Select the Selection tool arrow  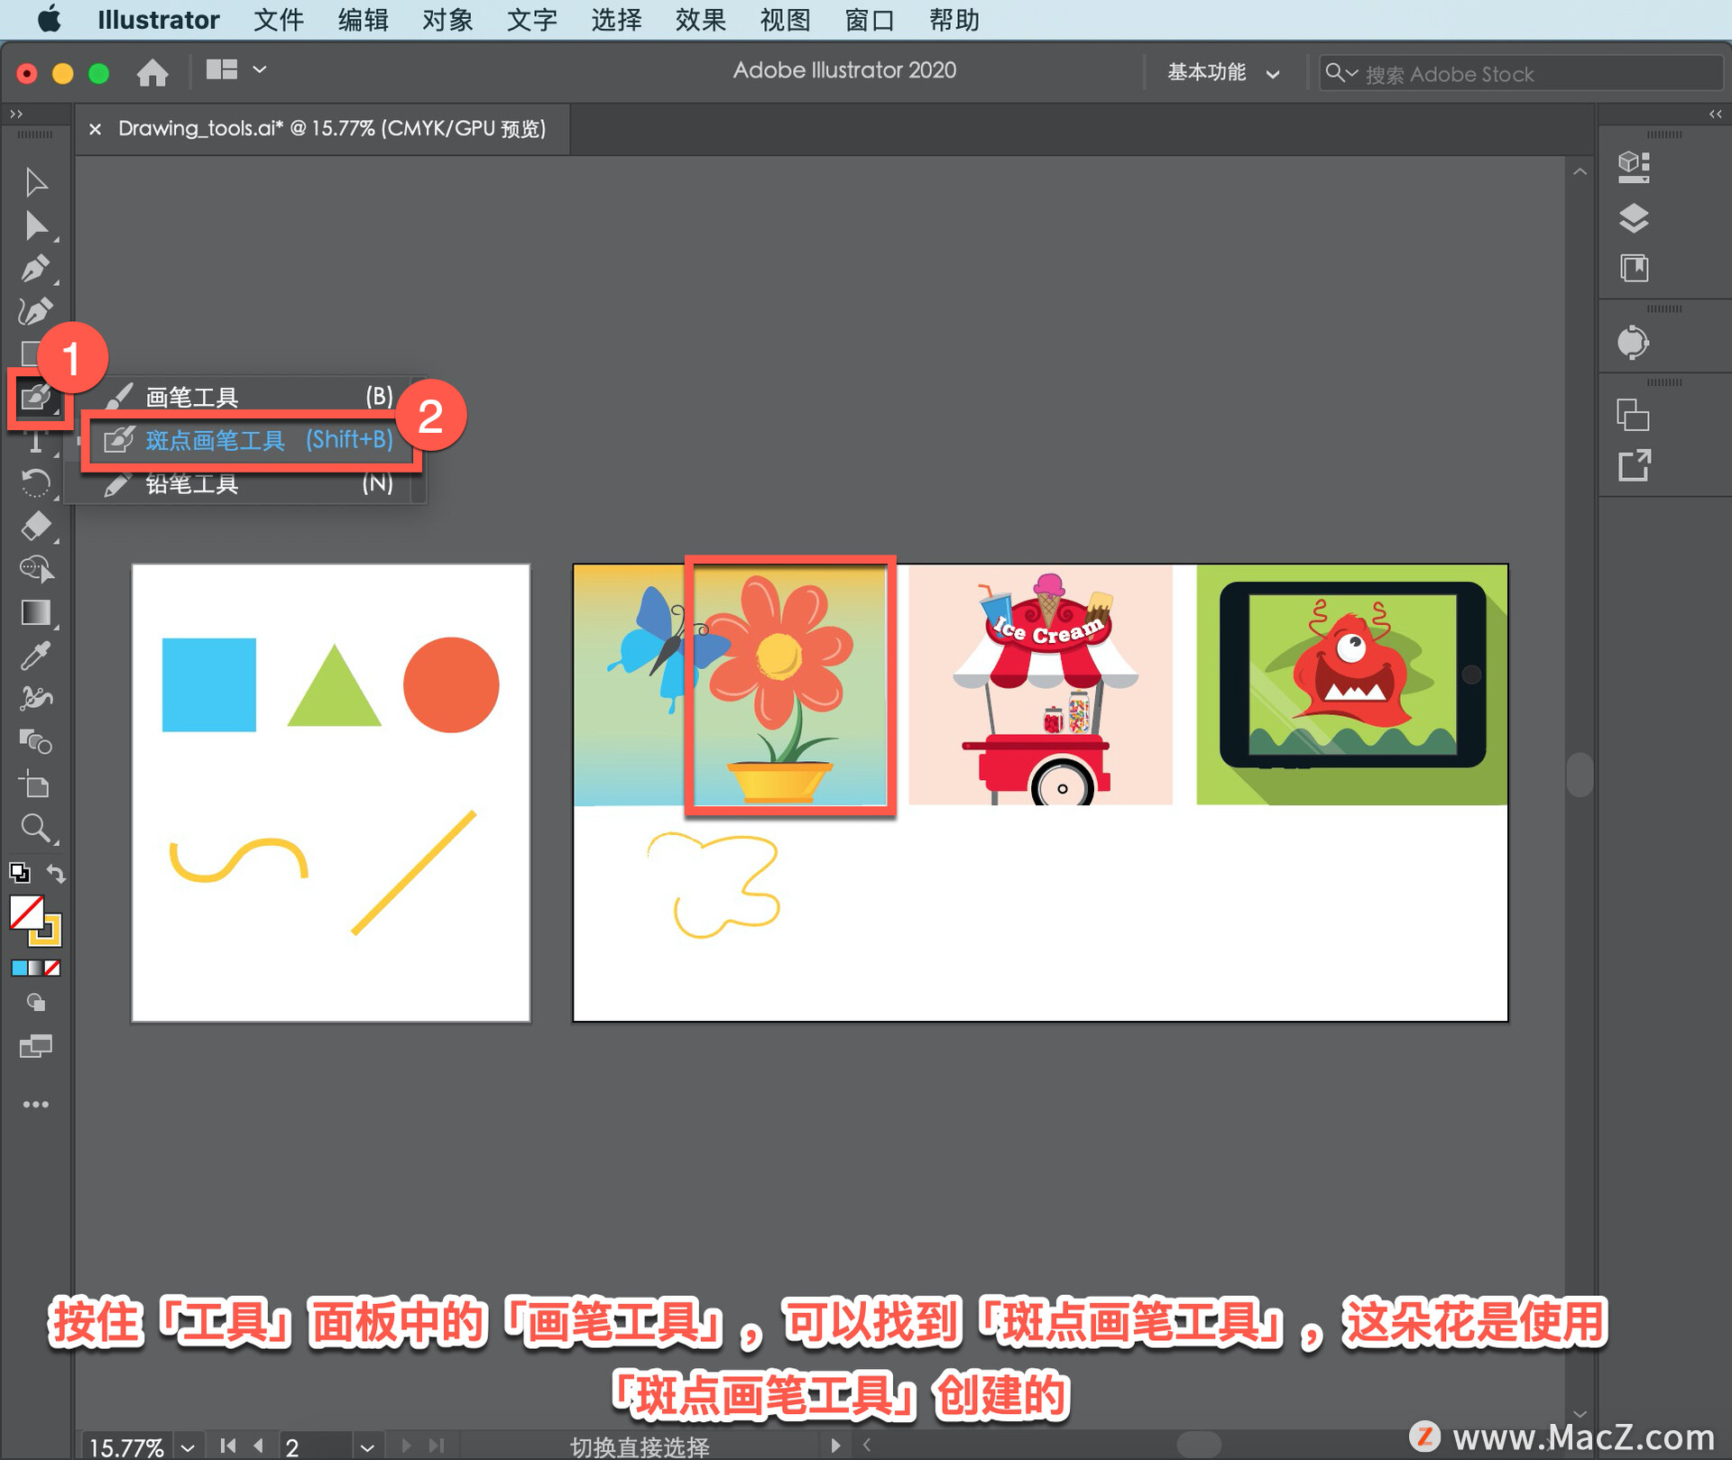click(x=36, y=182)
